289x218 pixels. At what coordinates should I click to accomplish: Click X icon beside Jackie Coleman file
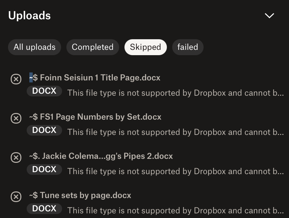point(16,158)
